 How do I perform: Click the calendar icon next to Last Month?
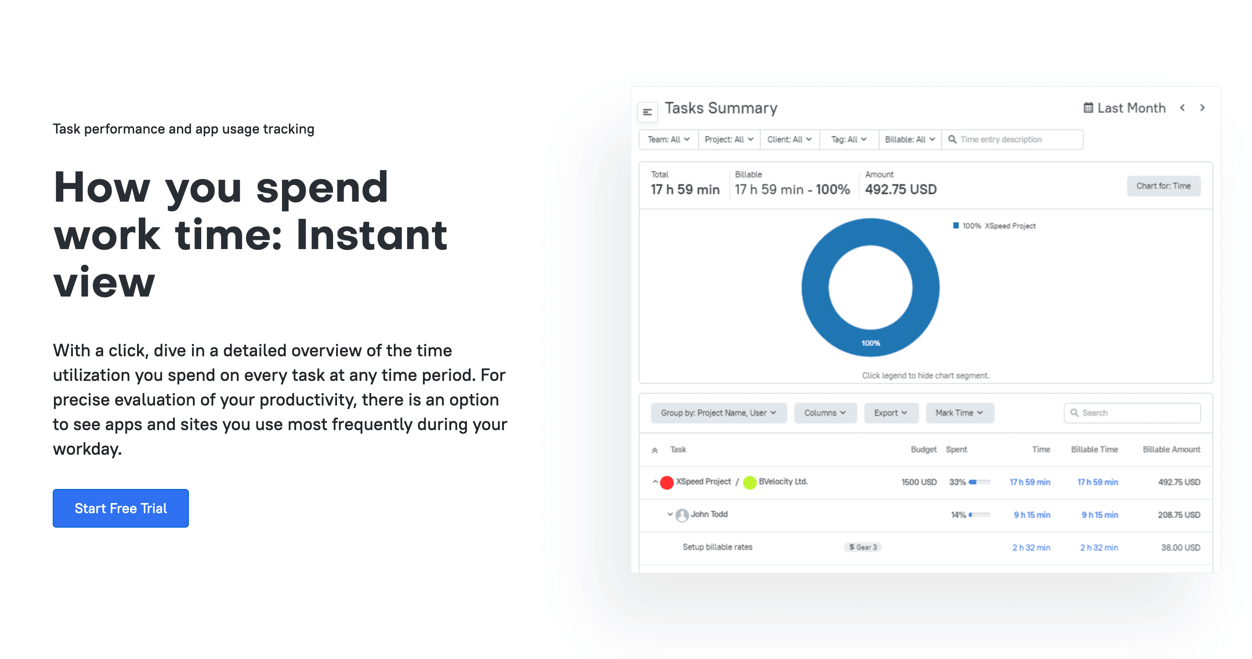[1087, 109]
